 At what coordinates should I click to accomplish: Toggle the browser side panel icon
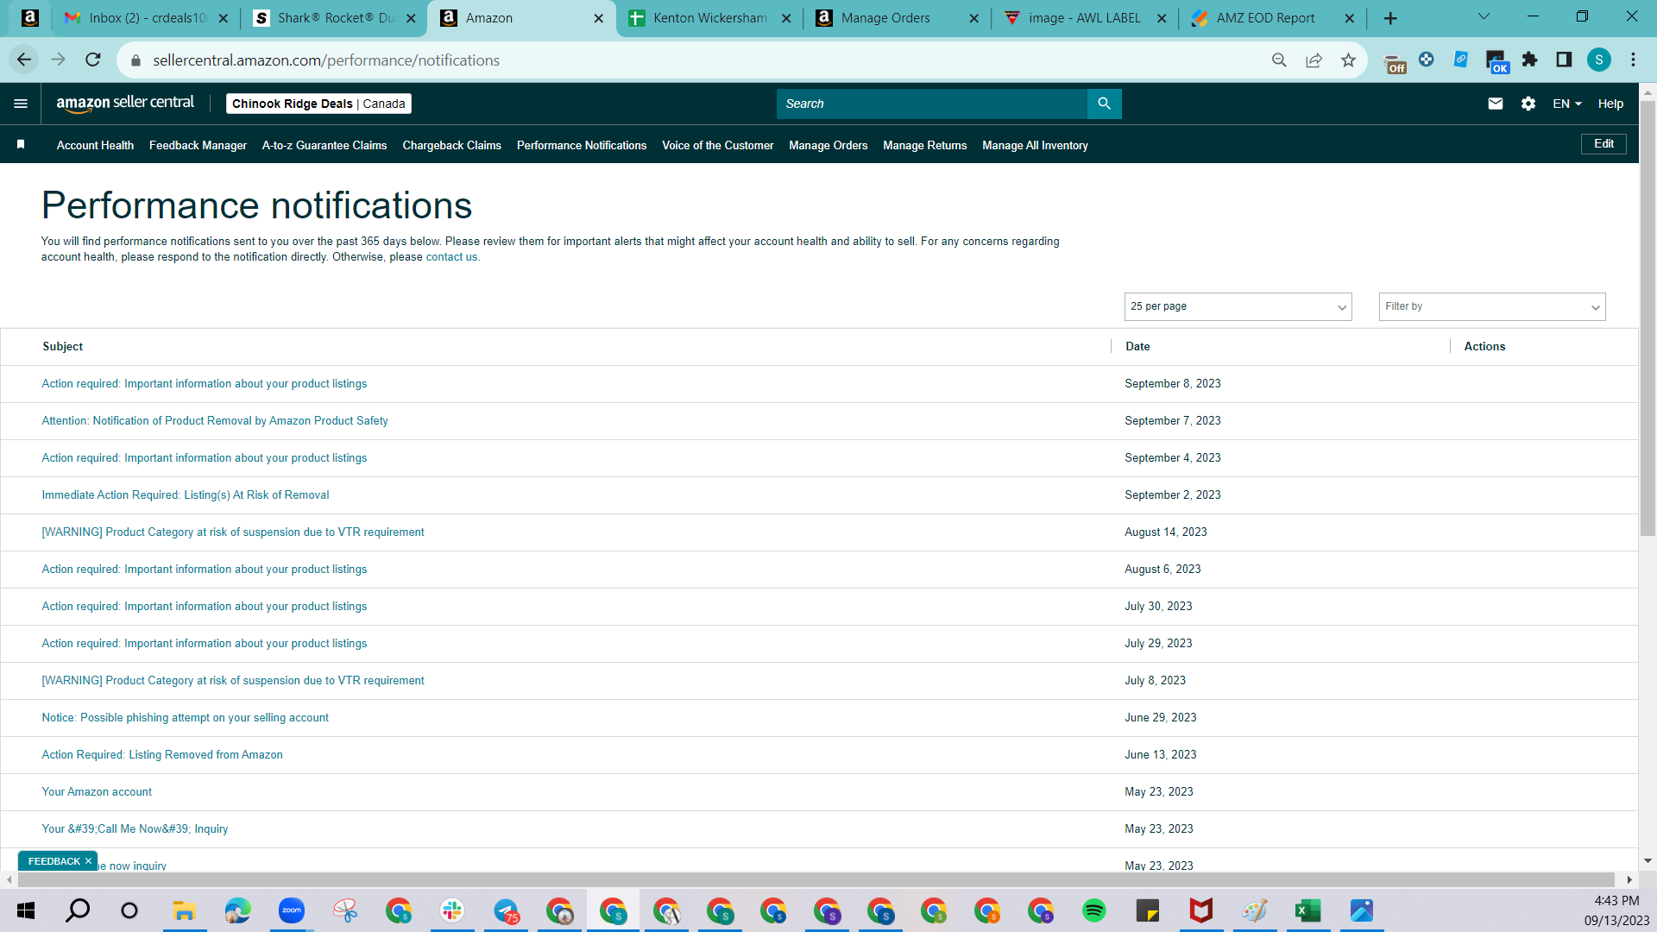point(1564,60)
